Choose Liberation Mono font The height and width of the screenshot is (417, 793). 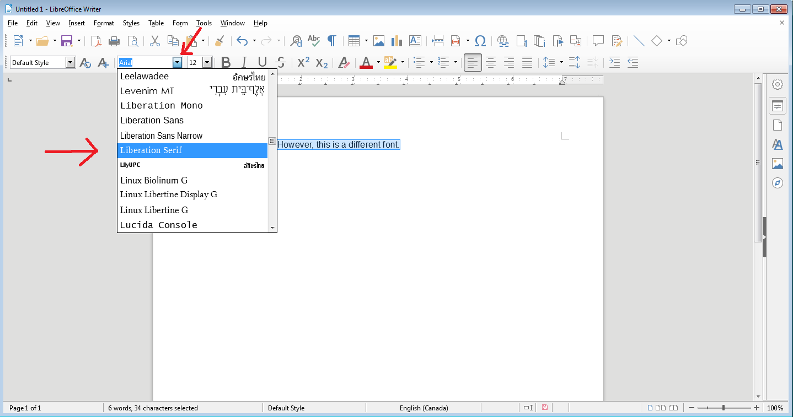coord(192,106)
